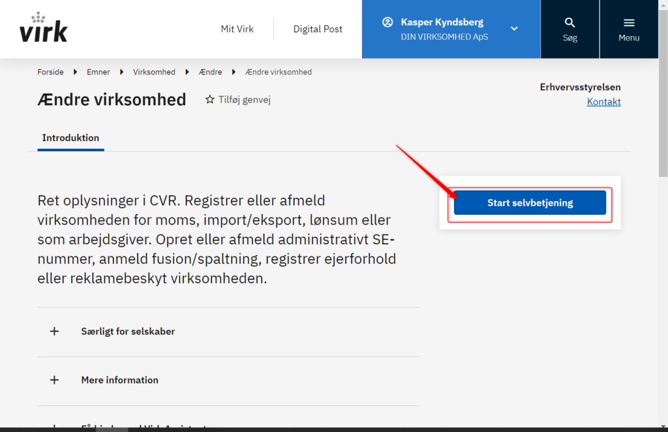Screen dimensions: 668x432
Task: Select the Introduktion tab
Action: pyautogui.click(x=70, y=138)
